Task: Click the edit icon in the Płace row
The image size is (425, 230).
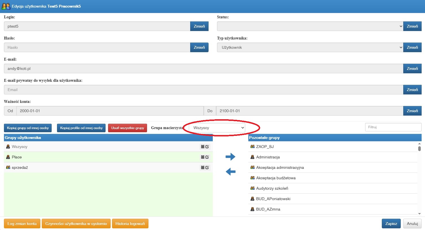Action: click(x=207, y=157)
